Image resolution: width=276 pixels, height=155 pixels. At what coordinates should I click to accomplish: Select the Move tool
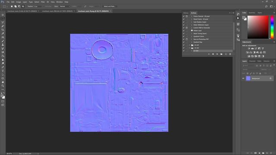3,15
